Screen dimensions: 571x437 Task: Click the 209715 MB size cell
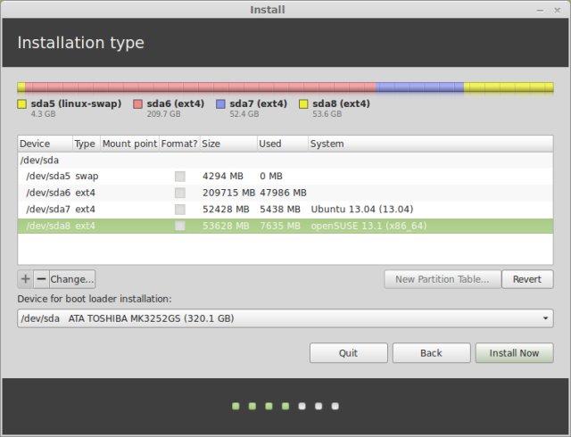[228, 193]
